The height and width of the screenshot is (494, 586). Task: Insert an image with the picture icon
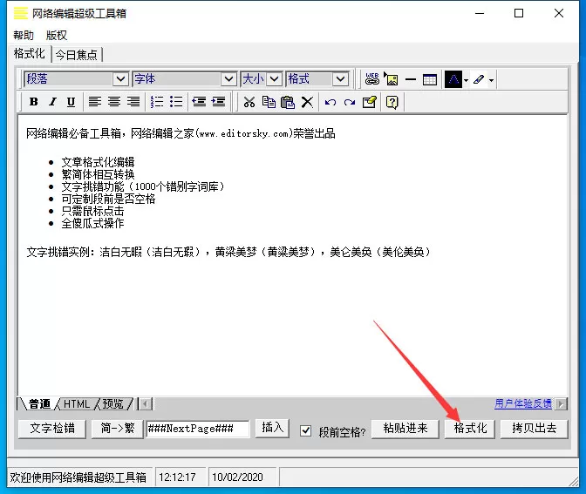click(392, 79)
